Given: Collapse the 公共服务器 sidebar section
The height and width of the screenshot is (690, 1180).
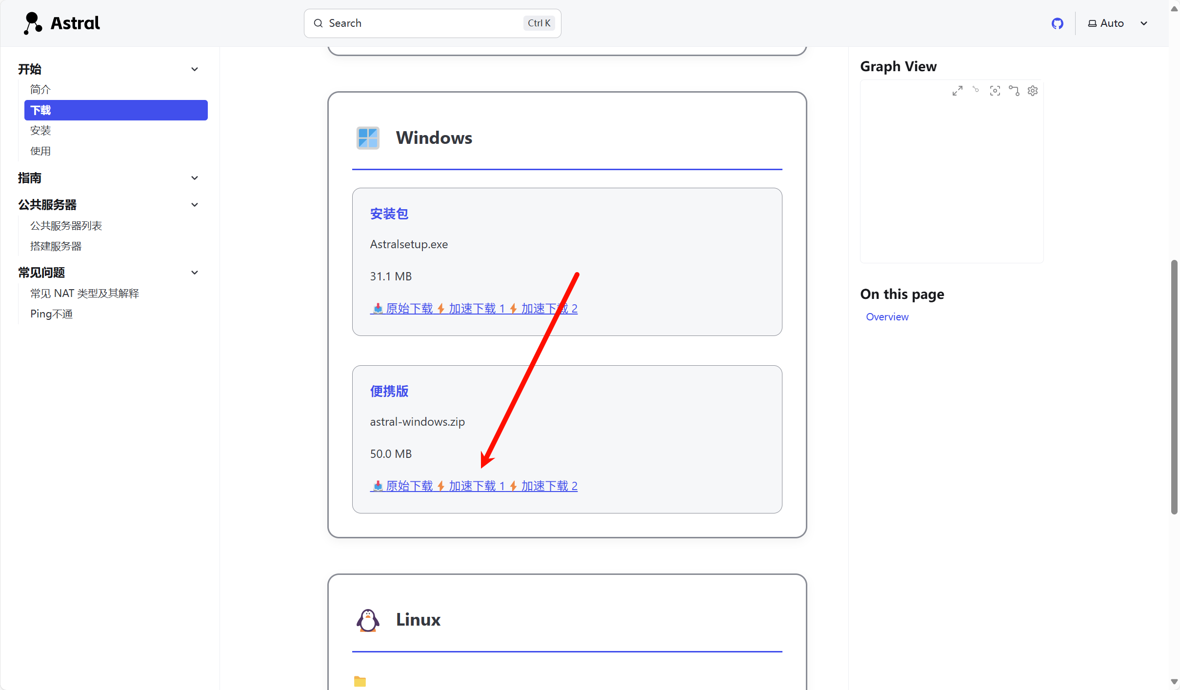Looking at the screenshot, I should click(195, 205).
